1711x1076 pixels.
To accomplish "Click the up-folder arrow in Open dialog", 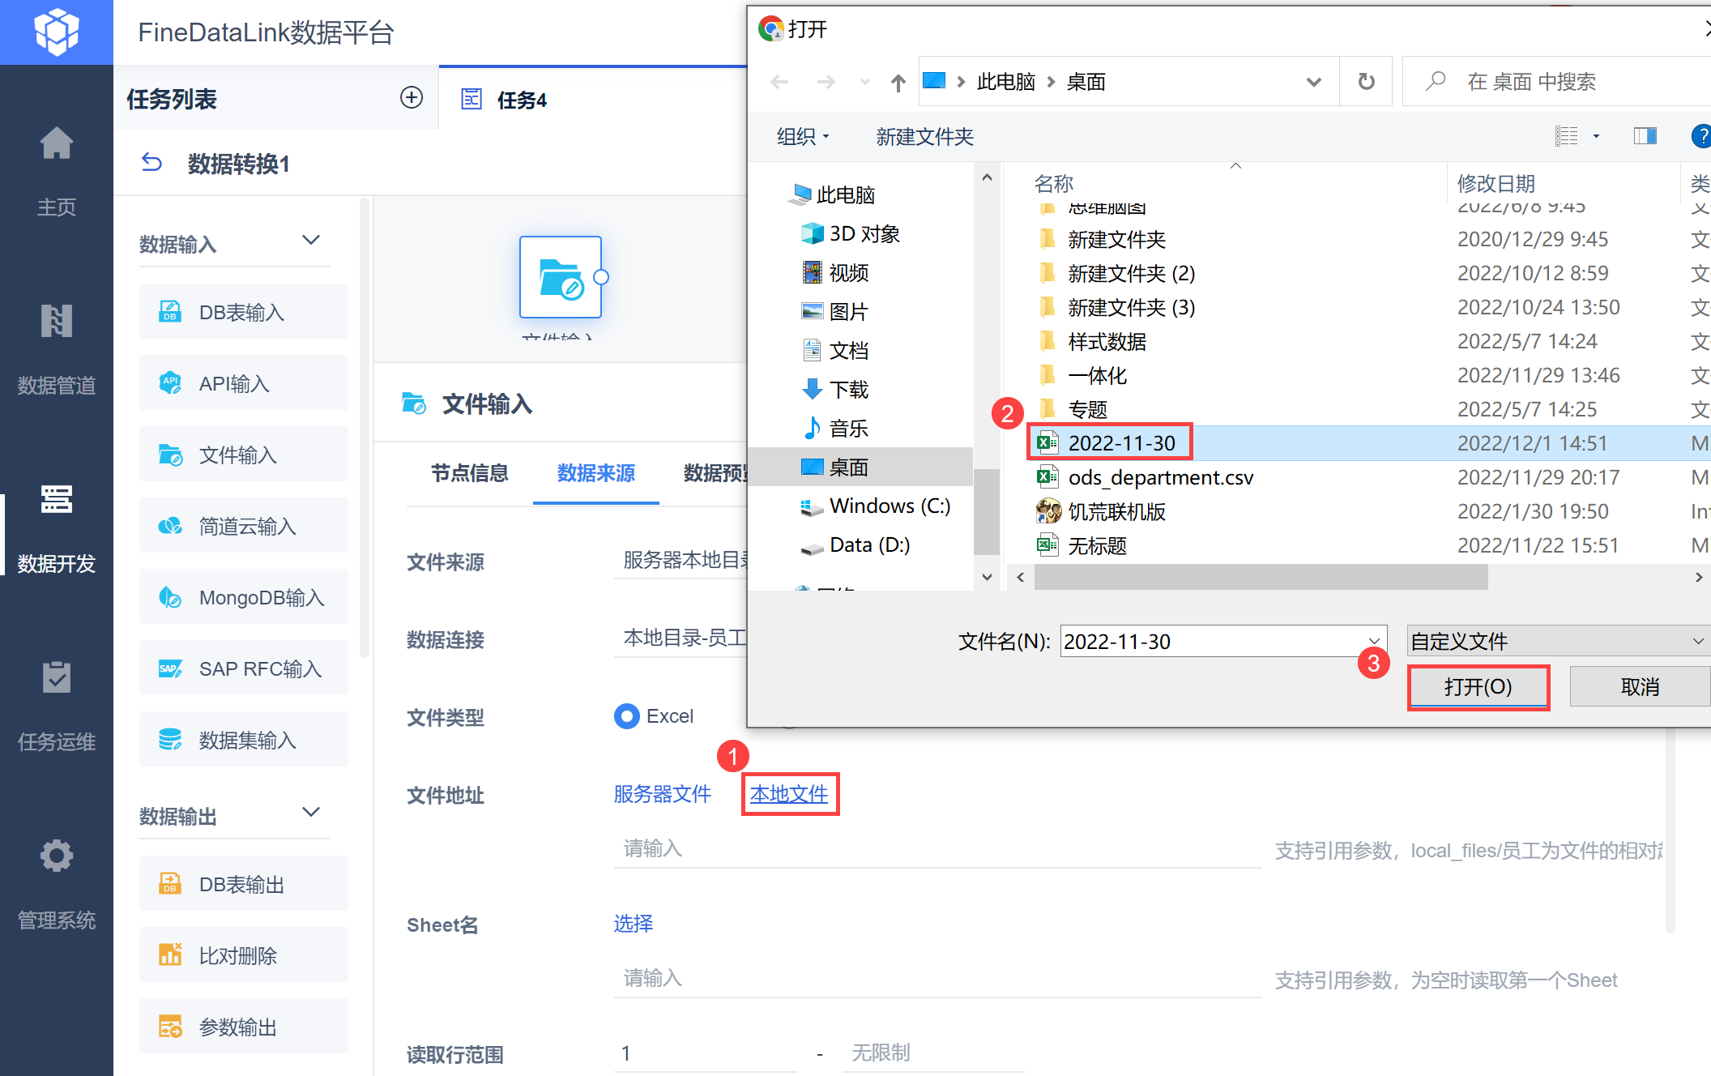I will click(898, 82).
